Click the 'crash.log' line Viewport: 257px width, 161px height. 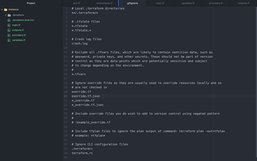point(80,44)
